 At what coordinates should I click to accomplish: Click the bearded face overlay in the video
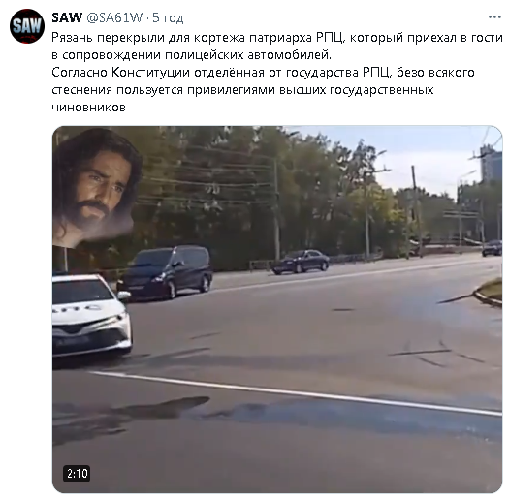tap(94, 187)
